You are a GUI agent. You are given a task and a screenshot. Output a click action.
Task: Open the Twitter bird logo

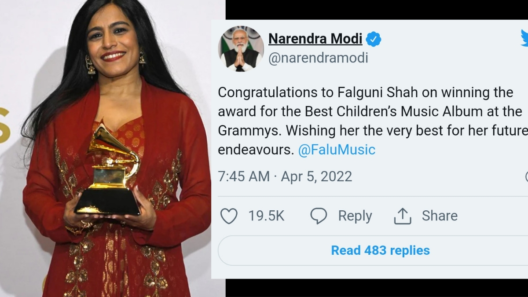point(524,38)
